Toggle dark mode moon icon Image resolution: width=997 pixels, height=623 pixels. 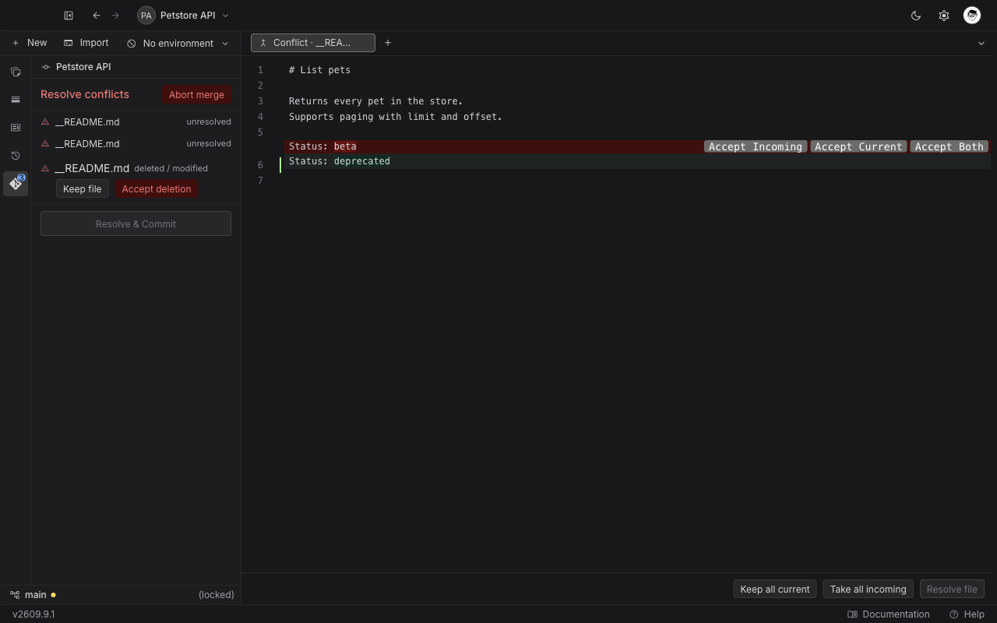[916, 16]
